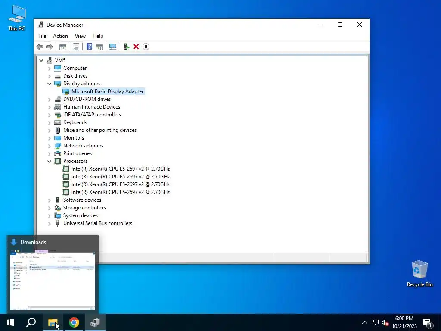Open the View menu
Viewport: 441px width, 331px height.
(x=80, y=36)
